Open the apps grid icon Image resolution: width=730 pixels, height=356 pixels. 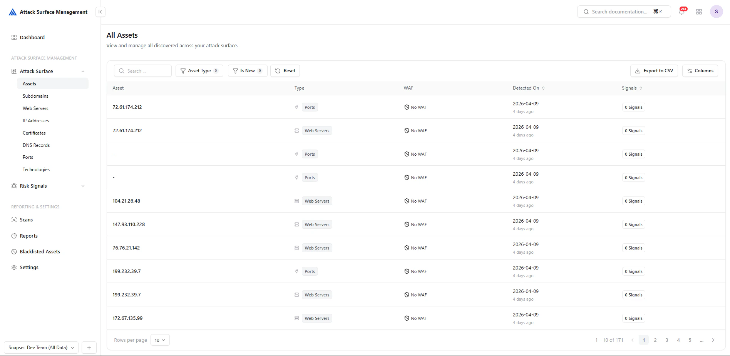[x=699, y=12]
